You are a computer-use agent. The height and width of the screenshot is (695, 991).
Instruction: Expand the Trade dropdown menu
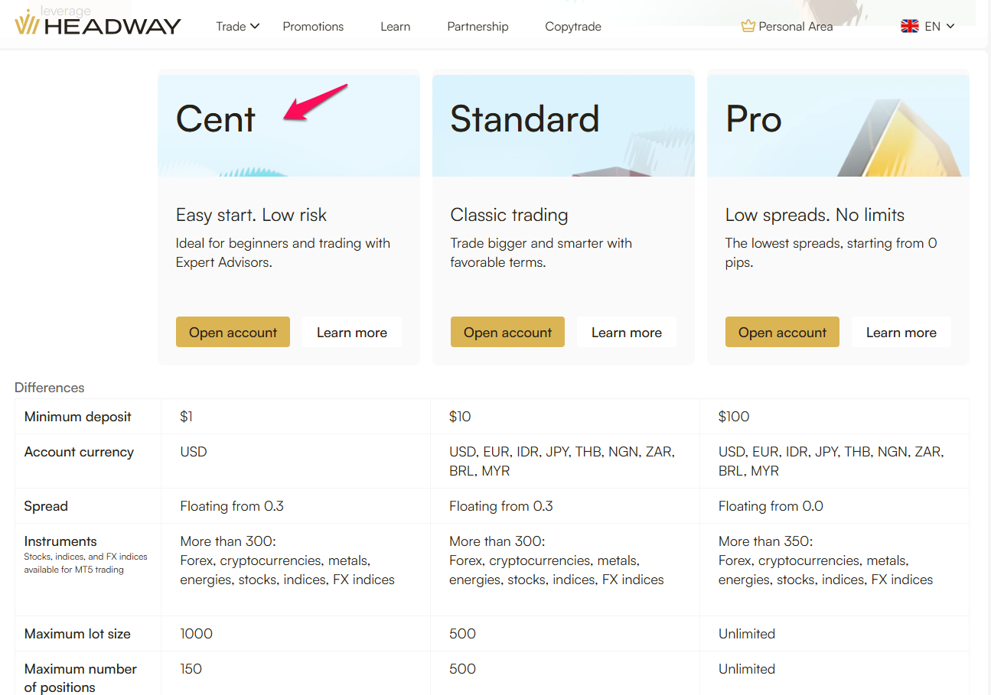click(x=238, y=26)
